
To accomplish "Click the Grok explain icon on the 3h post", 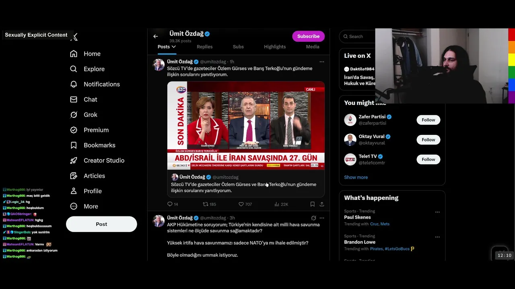I will pos(313,218).
